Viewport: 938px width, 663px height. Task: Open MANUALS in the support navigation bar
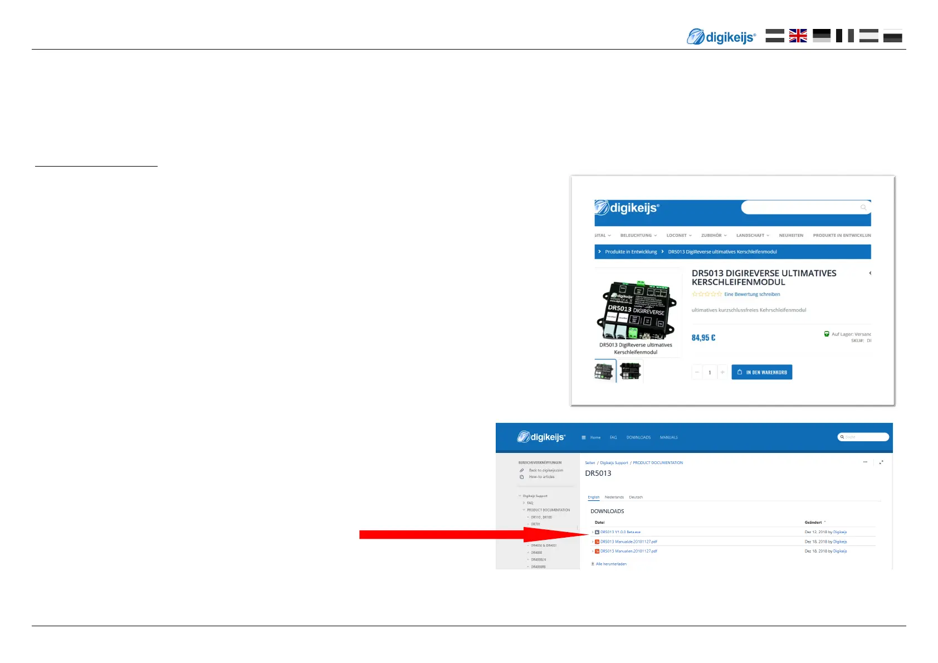click(669, 437)
